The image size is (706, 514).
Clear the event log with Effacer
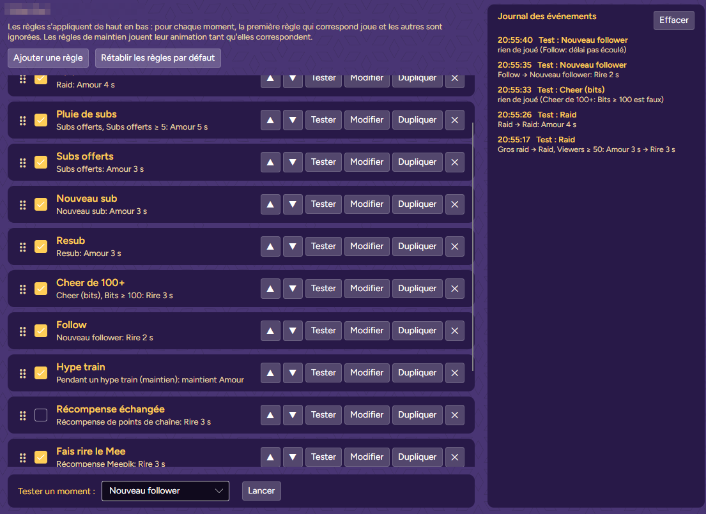[674, 20]
